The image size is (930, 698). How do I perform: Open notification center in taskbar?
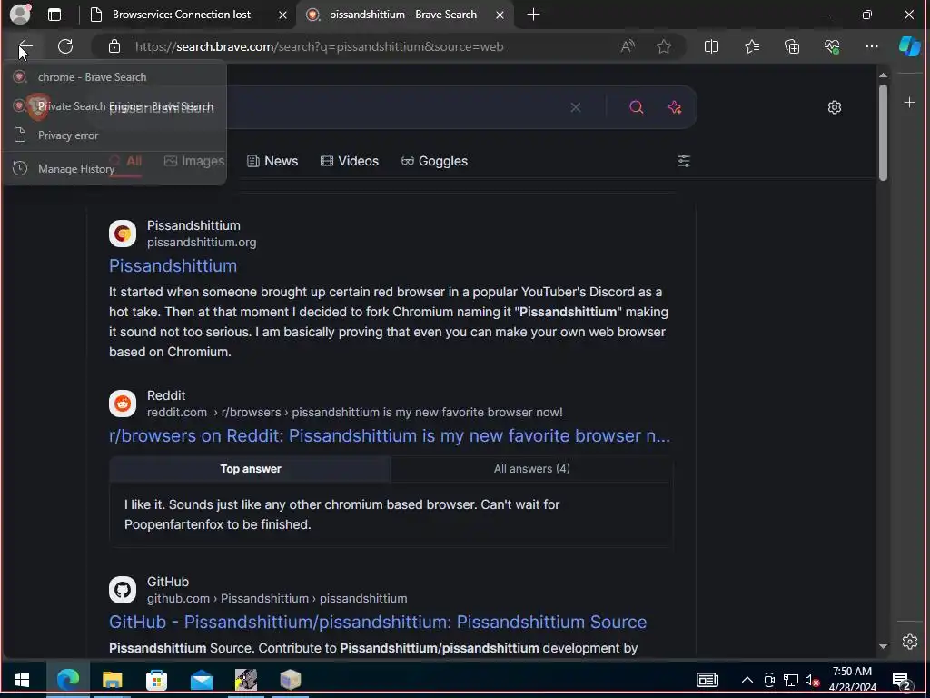coord(902,680)
